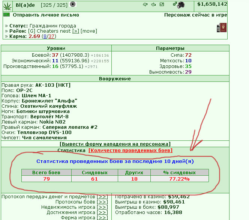This screenshot has width=249, height=220.
Task: Open >> next to Ферма игрока
Action: coord(102,217)
